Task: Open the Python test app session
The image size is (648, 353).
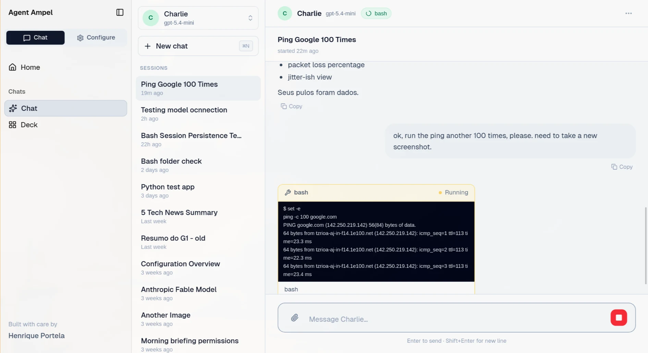Action: coord(198,191)
